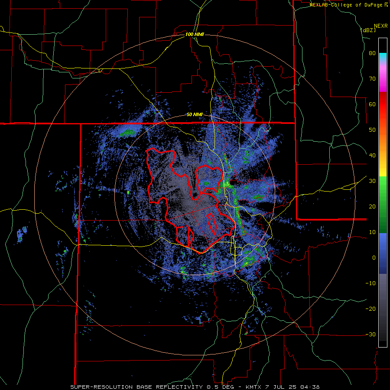Image resolution: width=390 pixels, height=390 pixels.
Task: Click the -30 value on dBZ scale
Action: click(x=370, y=334)
